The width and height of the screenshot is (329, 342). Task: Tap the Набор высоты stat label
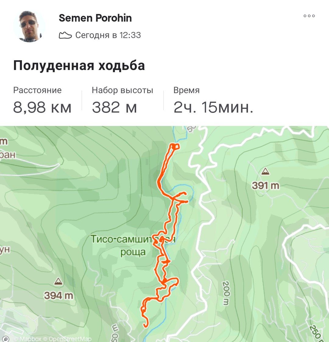[122, 90]
